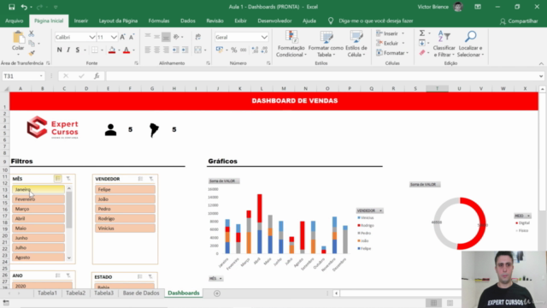
Task: Click the Localizar e Selecionar magnifier icon
Action: pyautogui.click(x=470, y=37)
